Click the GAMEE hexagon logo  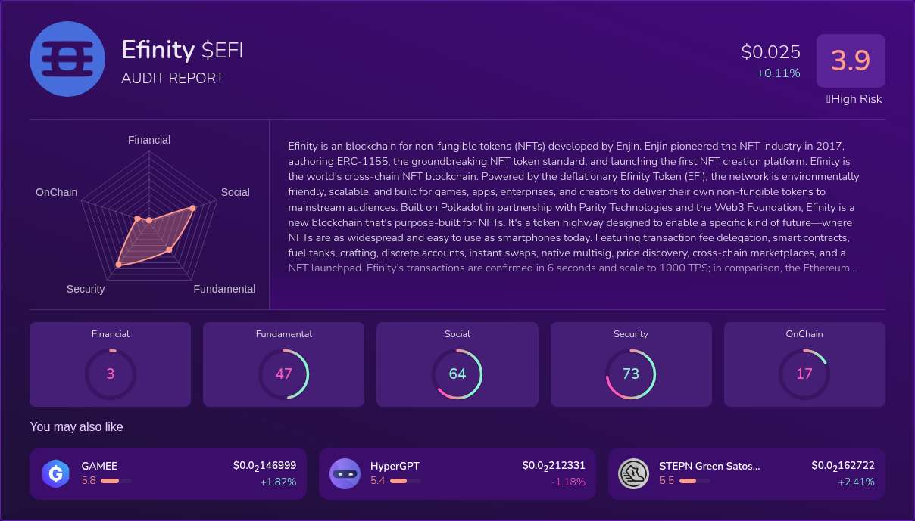click(55, 473)
